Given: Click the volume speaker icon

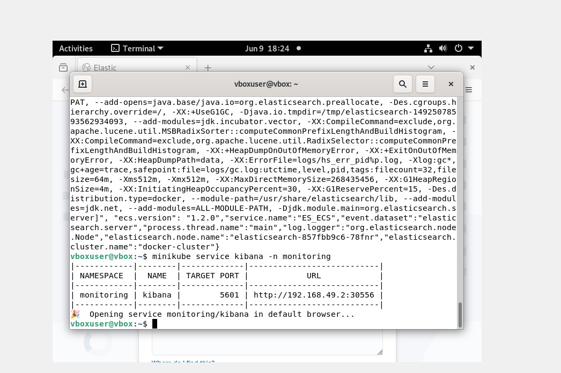Looking at the screenshot, I should 442,48.
